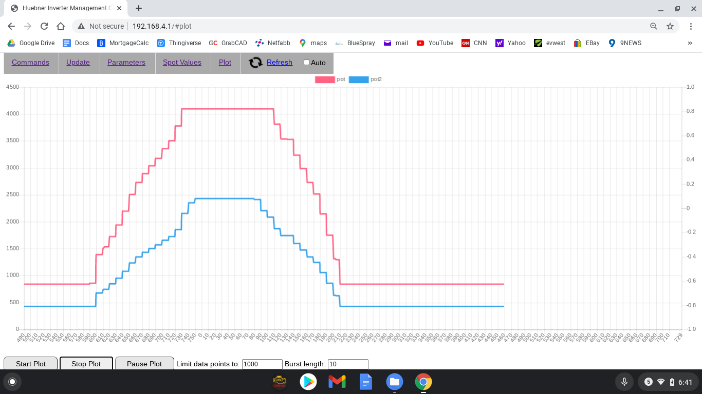Image resolution: width=702 pixels, height=394 pixels.
Task: Click the circular arrows refresh icon
Action: 255,63
